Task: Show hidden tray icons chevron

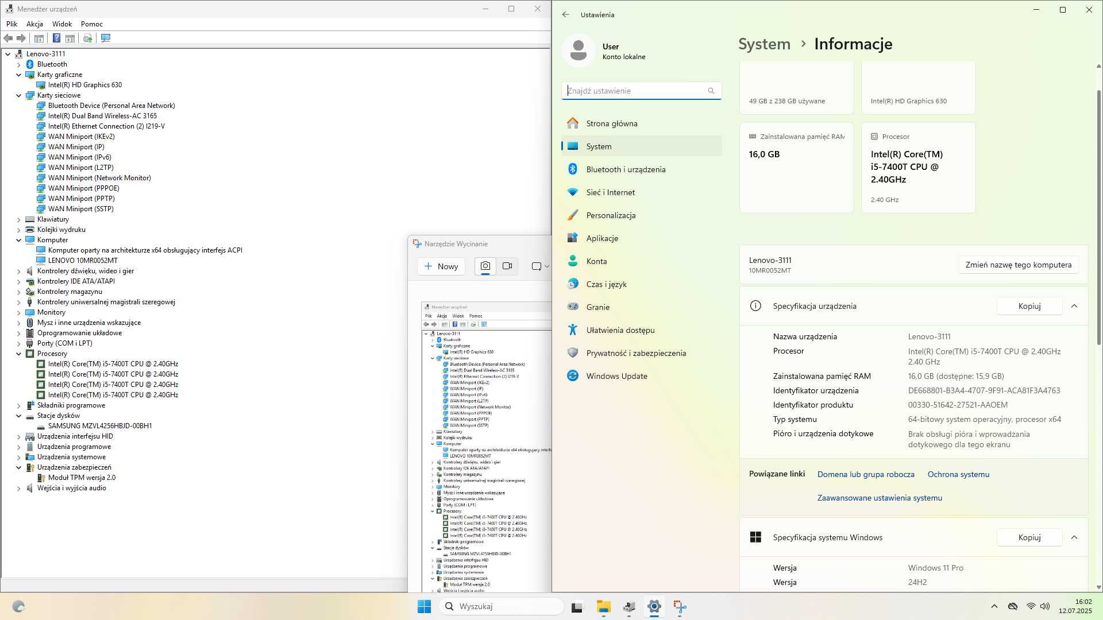Action: [994, 606]
